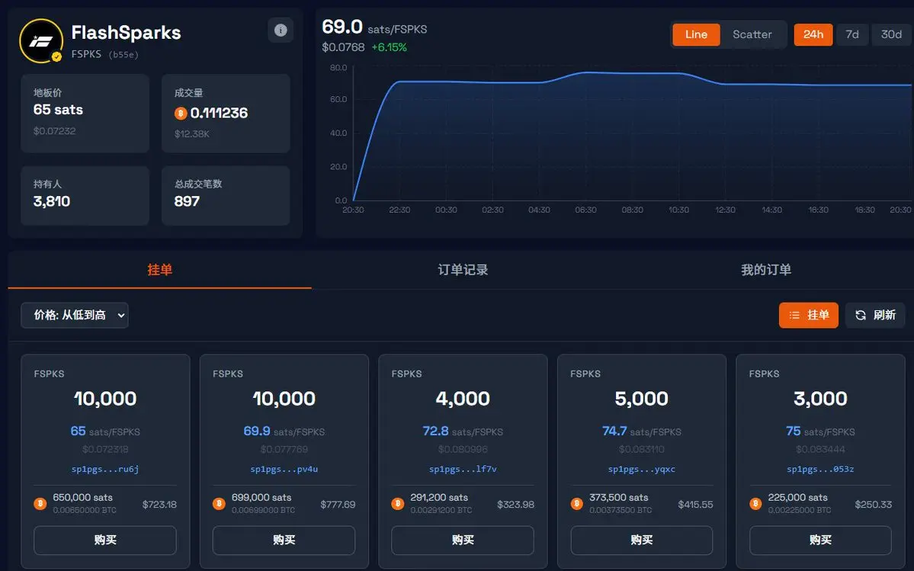Click the FlashSparks token logo
This screenshot has width=914, height=571.
[41, 41]
